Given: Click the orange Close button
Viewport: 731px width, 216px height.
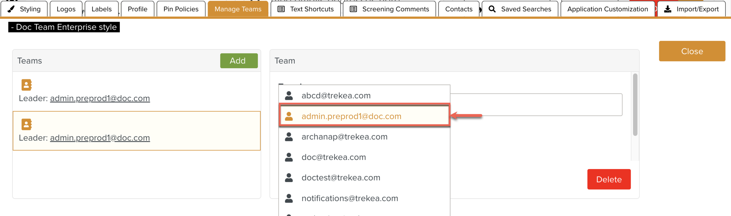Looking at the screenshot, I should [x=692, y=51].
